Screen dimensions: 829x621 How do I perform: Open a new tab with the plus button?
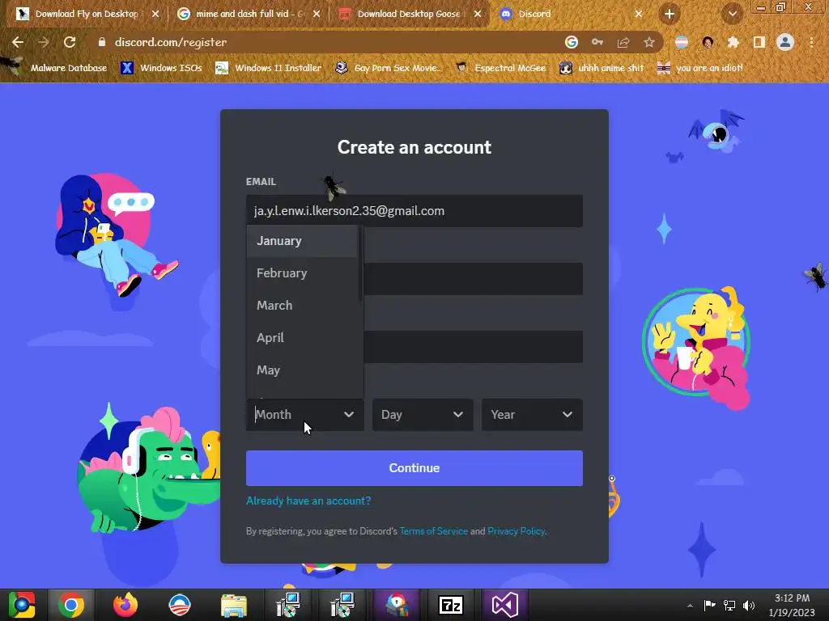pyautogui.click(x=670, y=15)
